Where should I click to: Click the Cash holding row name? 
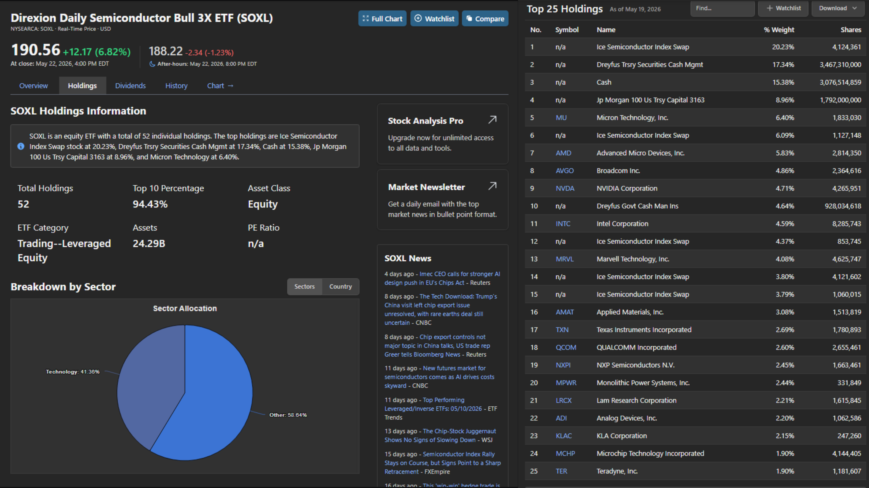604,82
